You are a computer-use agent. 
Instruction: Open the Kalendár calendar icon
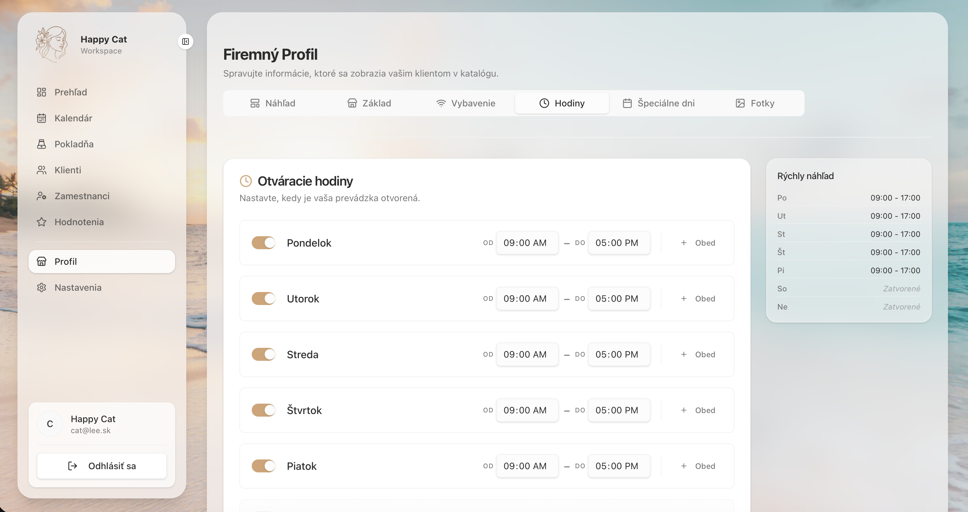pyautogui.click(x=41, y=118)
